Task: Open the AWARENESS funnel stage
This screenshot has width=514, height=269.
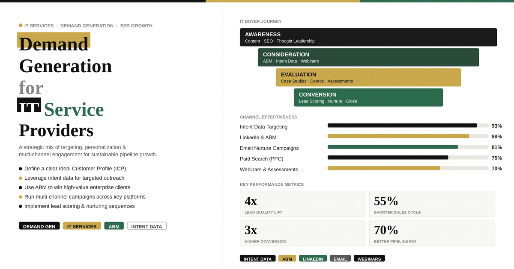Action: pos(368,37)
